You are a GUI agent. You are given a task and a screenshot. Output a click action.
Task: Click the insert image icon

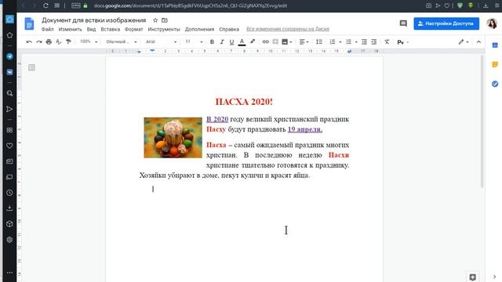285,42
